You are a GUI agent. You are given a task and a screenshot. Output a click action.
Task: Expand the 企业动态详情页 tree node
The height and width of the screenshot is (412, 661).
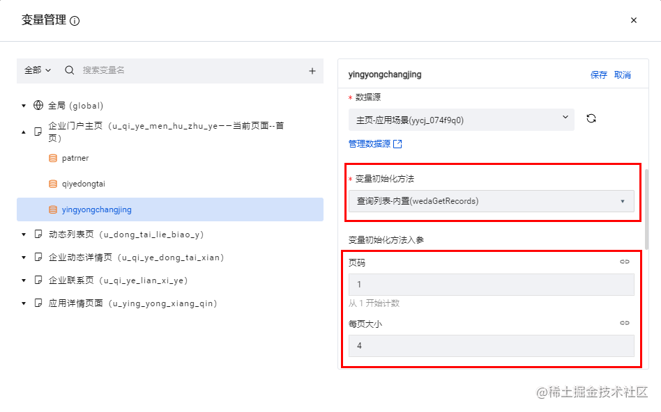[24, 257]
